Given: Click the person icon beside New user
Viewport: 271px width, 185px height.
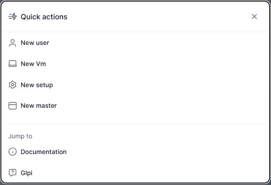Looking at the screenshot, I should (x=13, y=43).
